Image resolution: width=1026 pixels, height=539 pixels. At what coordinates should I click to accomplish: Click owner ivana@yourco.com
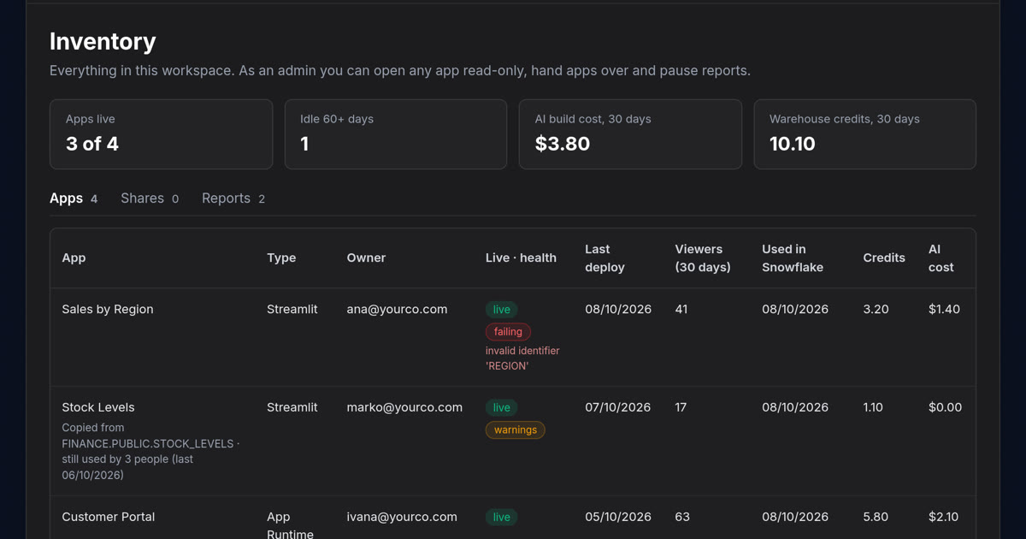point(402,518)
